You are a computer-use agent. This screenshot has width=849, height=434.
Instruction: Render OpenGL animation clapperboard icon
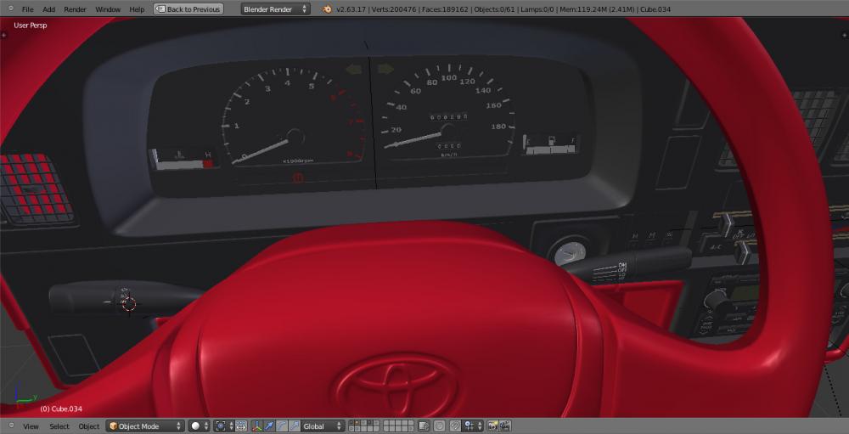coord(504,426)
